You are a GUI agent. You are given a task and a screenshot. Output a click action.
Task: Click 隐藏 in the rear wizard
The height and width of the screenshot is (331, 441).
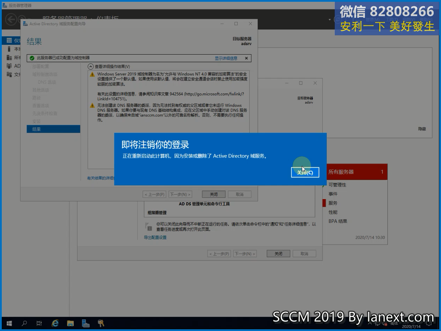422,129
